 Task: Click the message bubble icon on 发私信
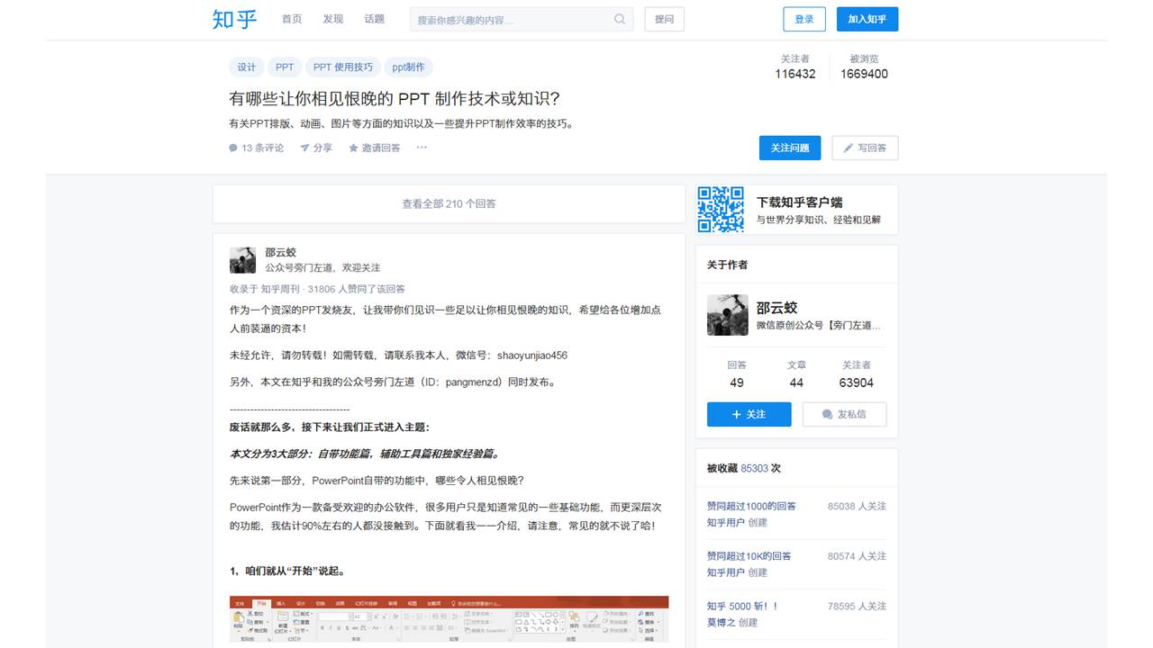point(825,414)
